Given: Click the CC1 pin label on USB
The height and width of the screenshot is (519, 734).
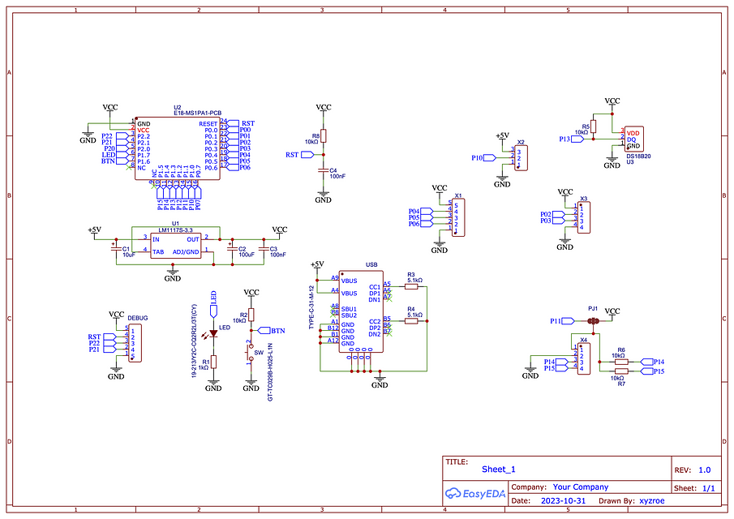Looking at the screenshot, I should click(x=375, y=287).
